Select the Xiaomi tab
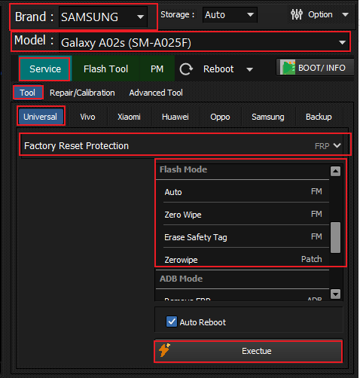The width and height of the screenshot is (360, 378). [x=129, y=117]
